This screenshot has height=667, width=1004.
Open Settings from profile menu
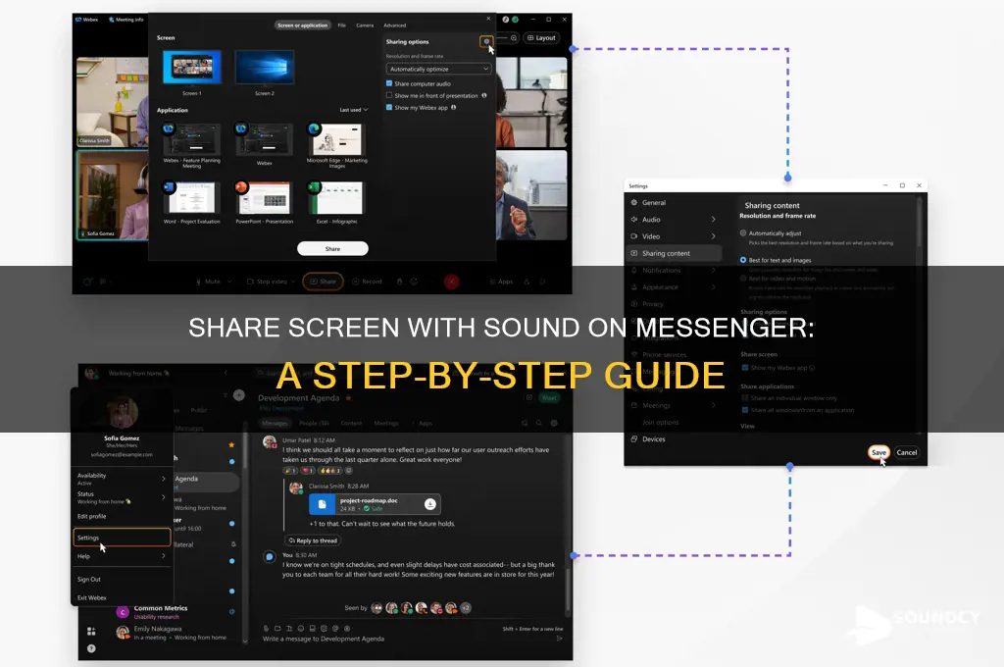(122, 538)
